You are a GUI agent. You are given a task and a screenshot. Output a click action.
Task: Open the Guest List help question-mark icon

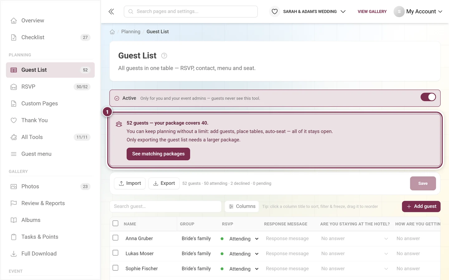164,56
